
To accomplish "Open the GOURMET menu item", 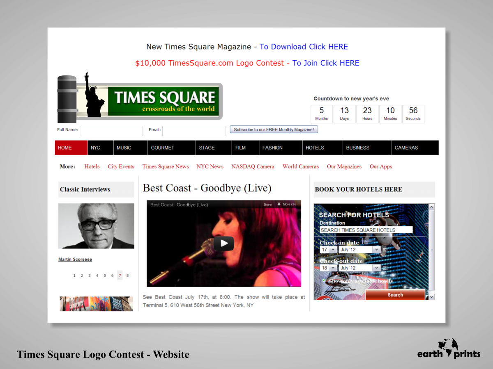I will click(x=171, y=148).
